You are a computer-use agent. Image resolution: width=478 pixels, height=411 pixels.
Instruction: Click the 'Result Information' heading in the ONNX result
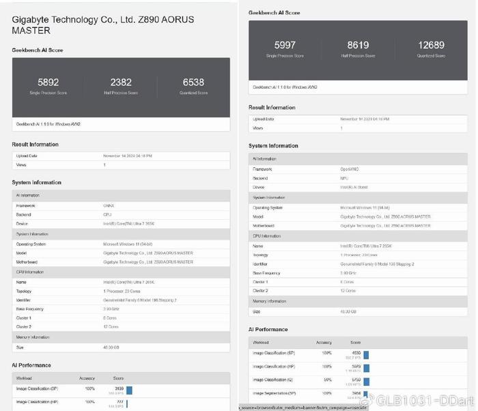coord(35,145)
